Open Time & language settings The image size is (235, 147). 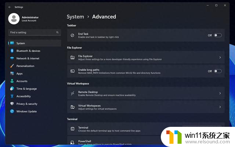pyautogui.click(x=35, y=89)
